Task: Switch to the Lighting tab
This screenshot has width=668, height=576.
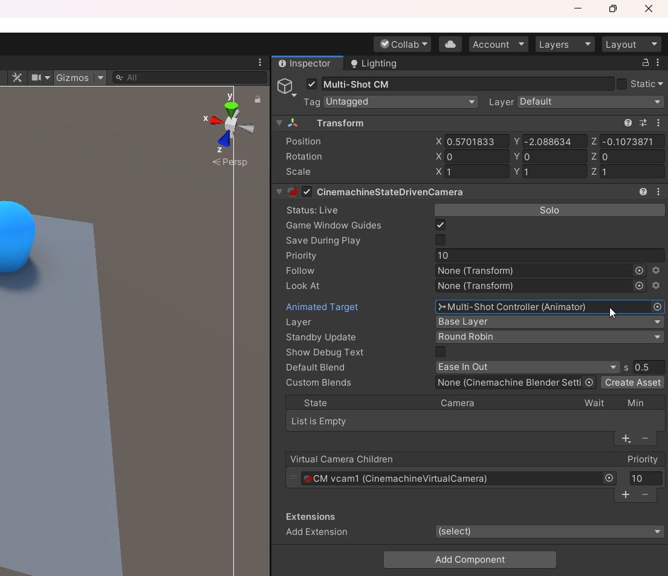Action: 374,63
